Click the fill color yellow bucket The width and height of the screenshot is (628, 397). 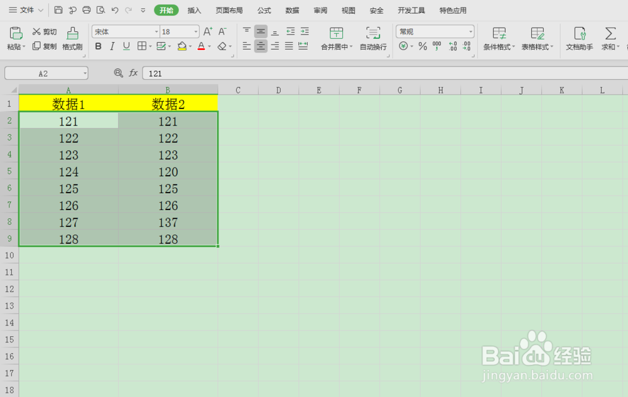tap(182, 46)
